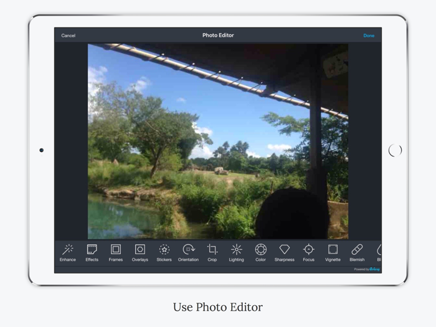Viewport: 436px width, 327px height.
Task: Click the Use Photo Editor caption
Action: [x=218, y=307]
